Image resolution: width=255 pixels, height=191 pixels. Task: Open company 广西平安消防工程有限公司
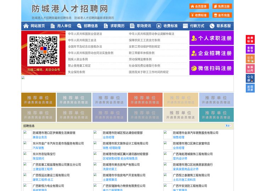pos(190,186)
